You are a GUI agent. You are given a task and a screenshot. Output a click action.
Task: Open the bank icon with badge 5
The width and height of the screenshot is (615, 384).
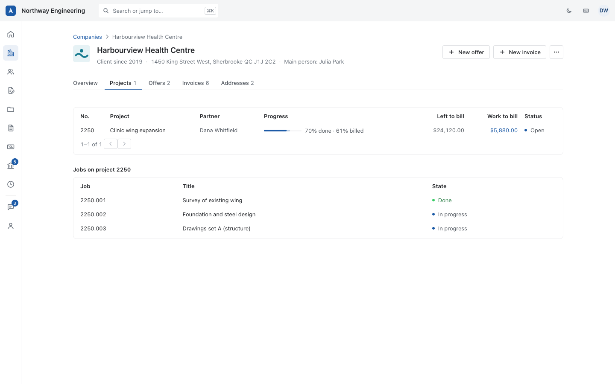11,166
